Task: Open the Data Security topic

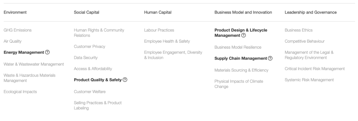Action: (86, 58)
